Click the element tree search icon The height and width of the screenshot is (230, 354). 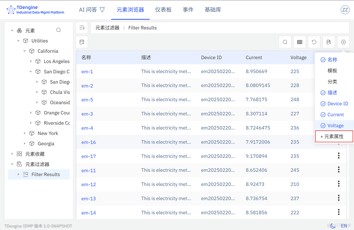tap(58, 30)
